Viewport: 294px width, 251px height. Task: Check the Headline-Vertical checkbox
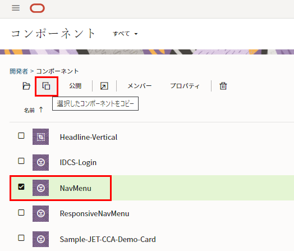click(21, 136)
